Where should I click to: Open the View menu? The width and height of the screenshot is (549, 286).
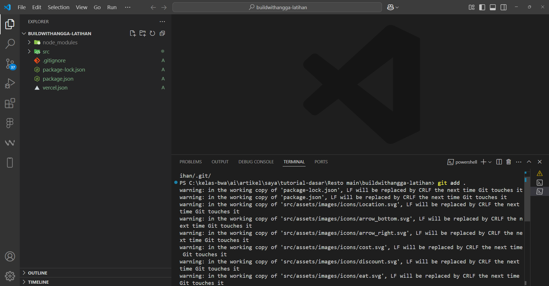(82, 7)
